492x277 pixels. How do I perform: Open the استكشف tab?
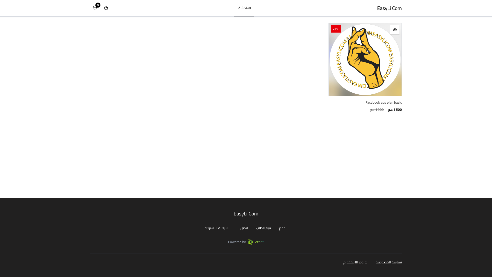coord(244,8)
